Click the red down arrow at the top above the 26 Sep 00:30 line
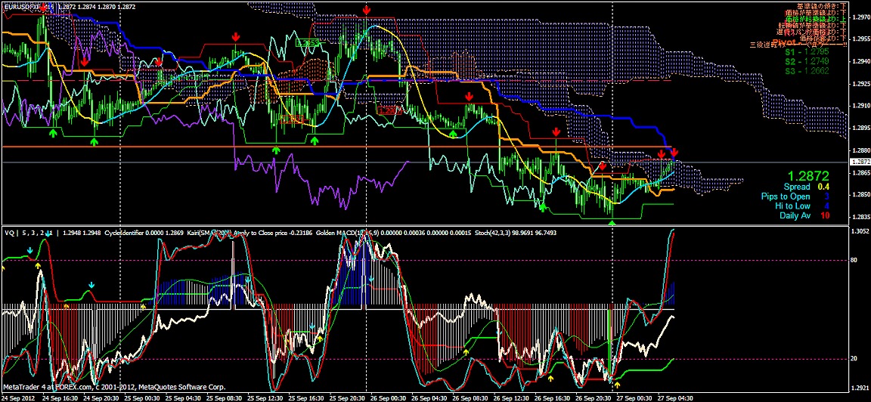Viewport: 871px width, 402px height. [x=367, y=10]
